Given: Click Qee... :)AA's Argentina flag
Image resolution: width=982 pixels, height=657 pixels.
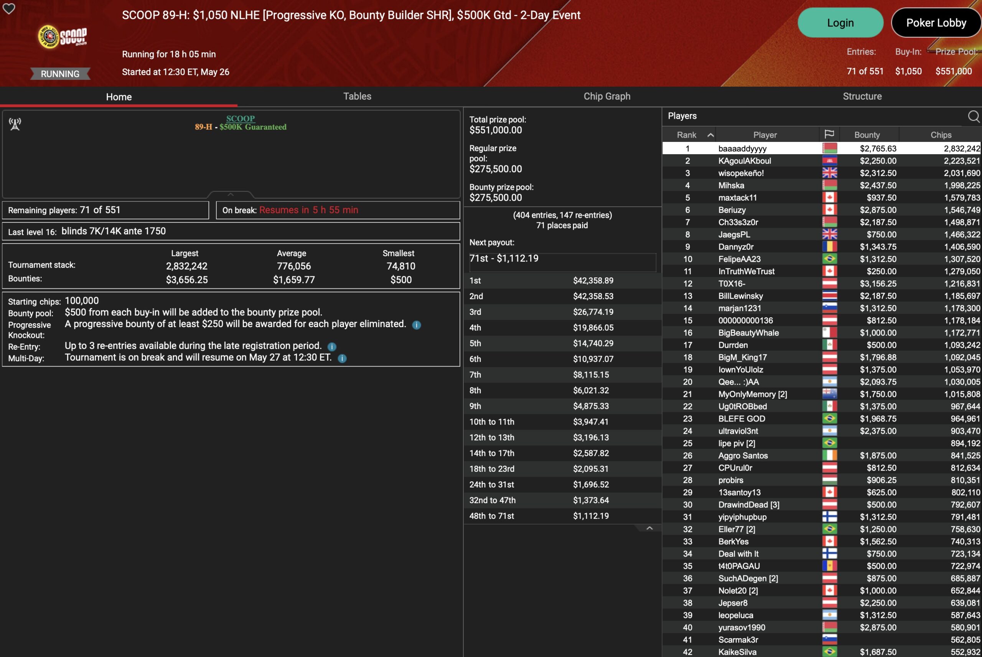Looking at the screenshot, I should (x=829, y=382).
